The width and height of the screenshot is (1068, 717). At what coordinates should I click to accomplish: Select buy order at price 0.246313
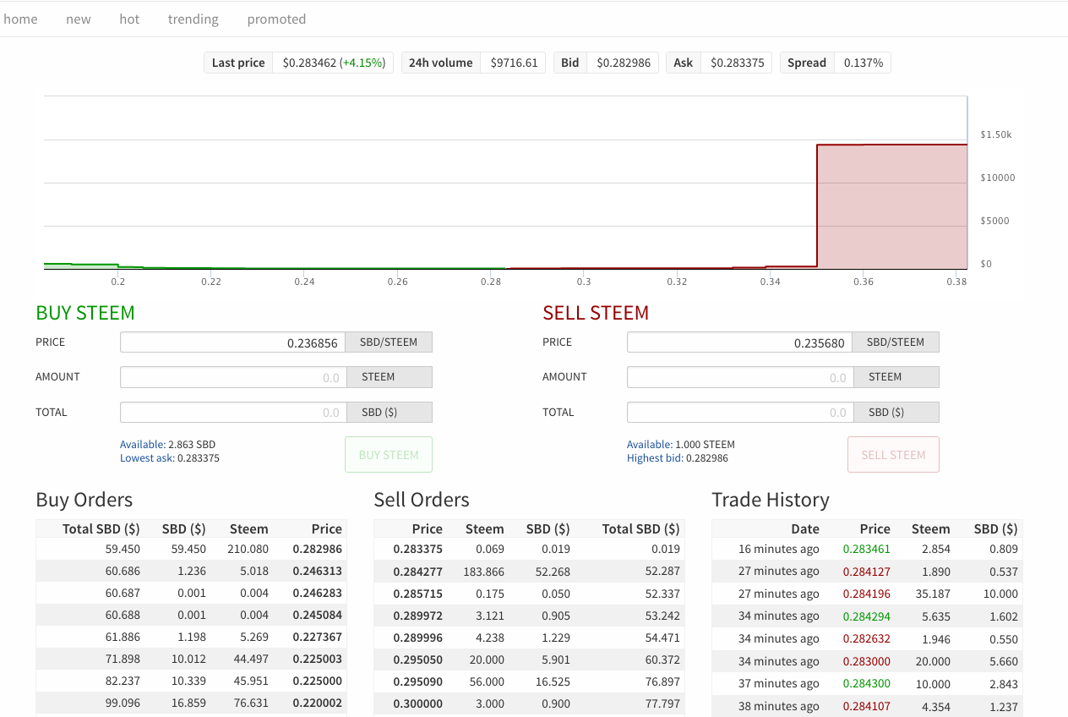pos(191,571)
